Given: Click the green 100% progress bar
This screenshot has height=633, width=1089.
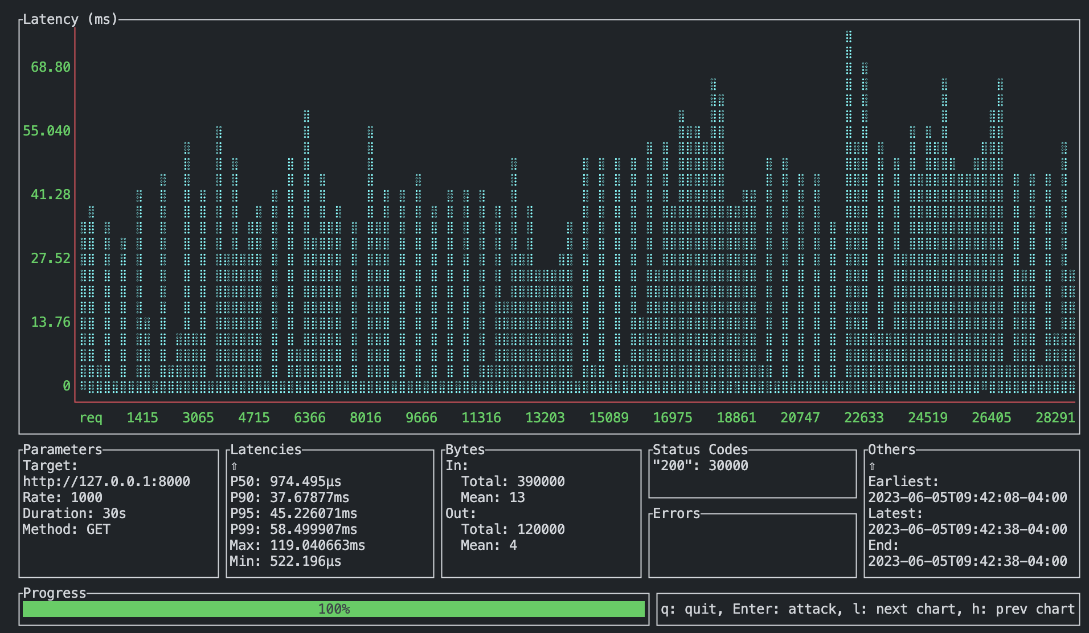Looking at the screenshot, I should tap(334, 609).
